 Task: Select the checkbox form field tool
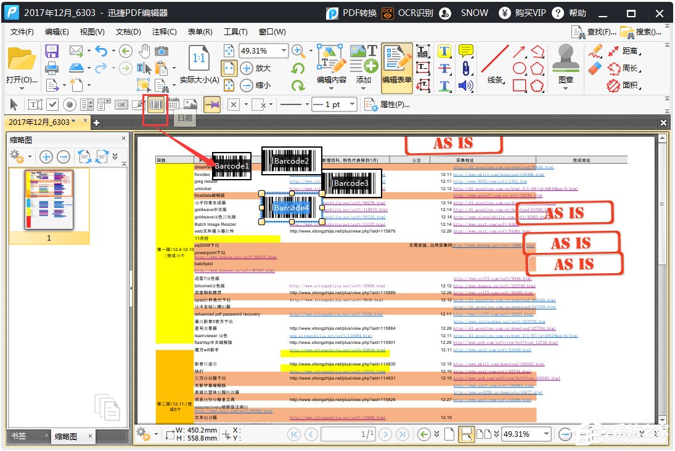[53, 105]
